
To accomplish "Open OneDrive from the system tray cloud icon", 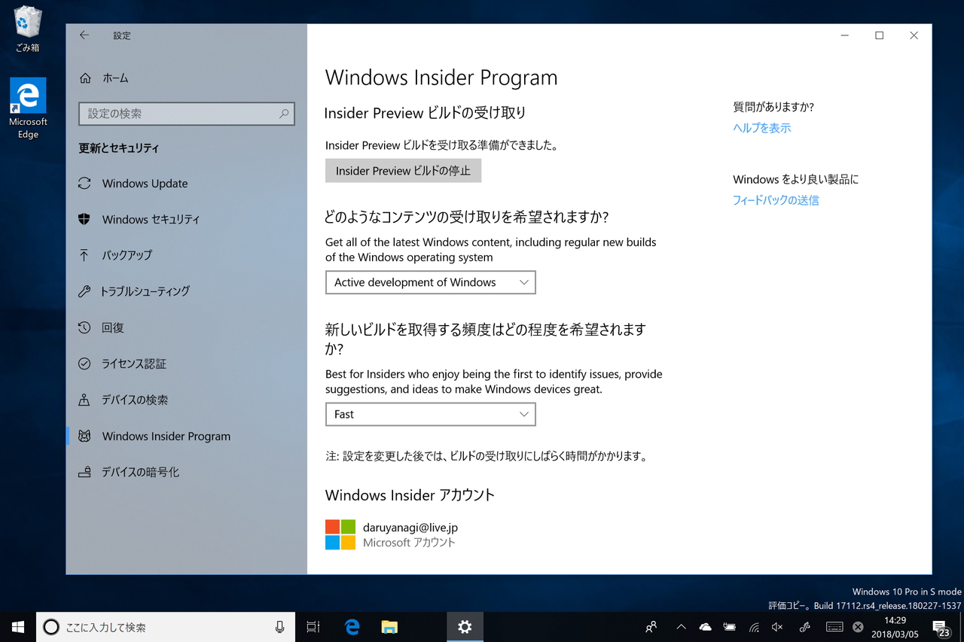I will [x=705, y=626].
